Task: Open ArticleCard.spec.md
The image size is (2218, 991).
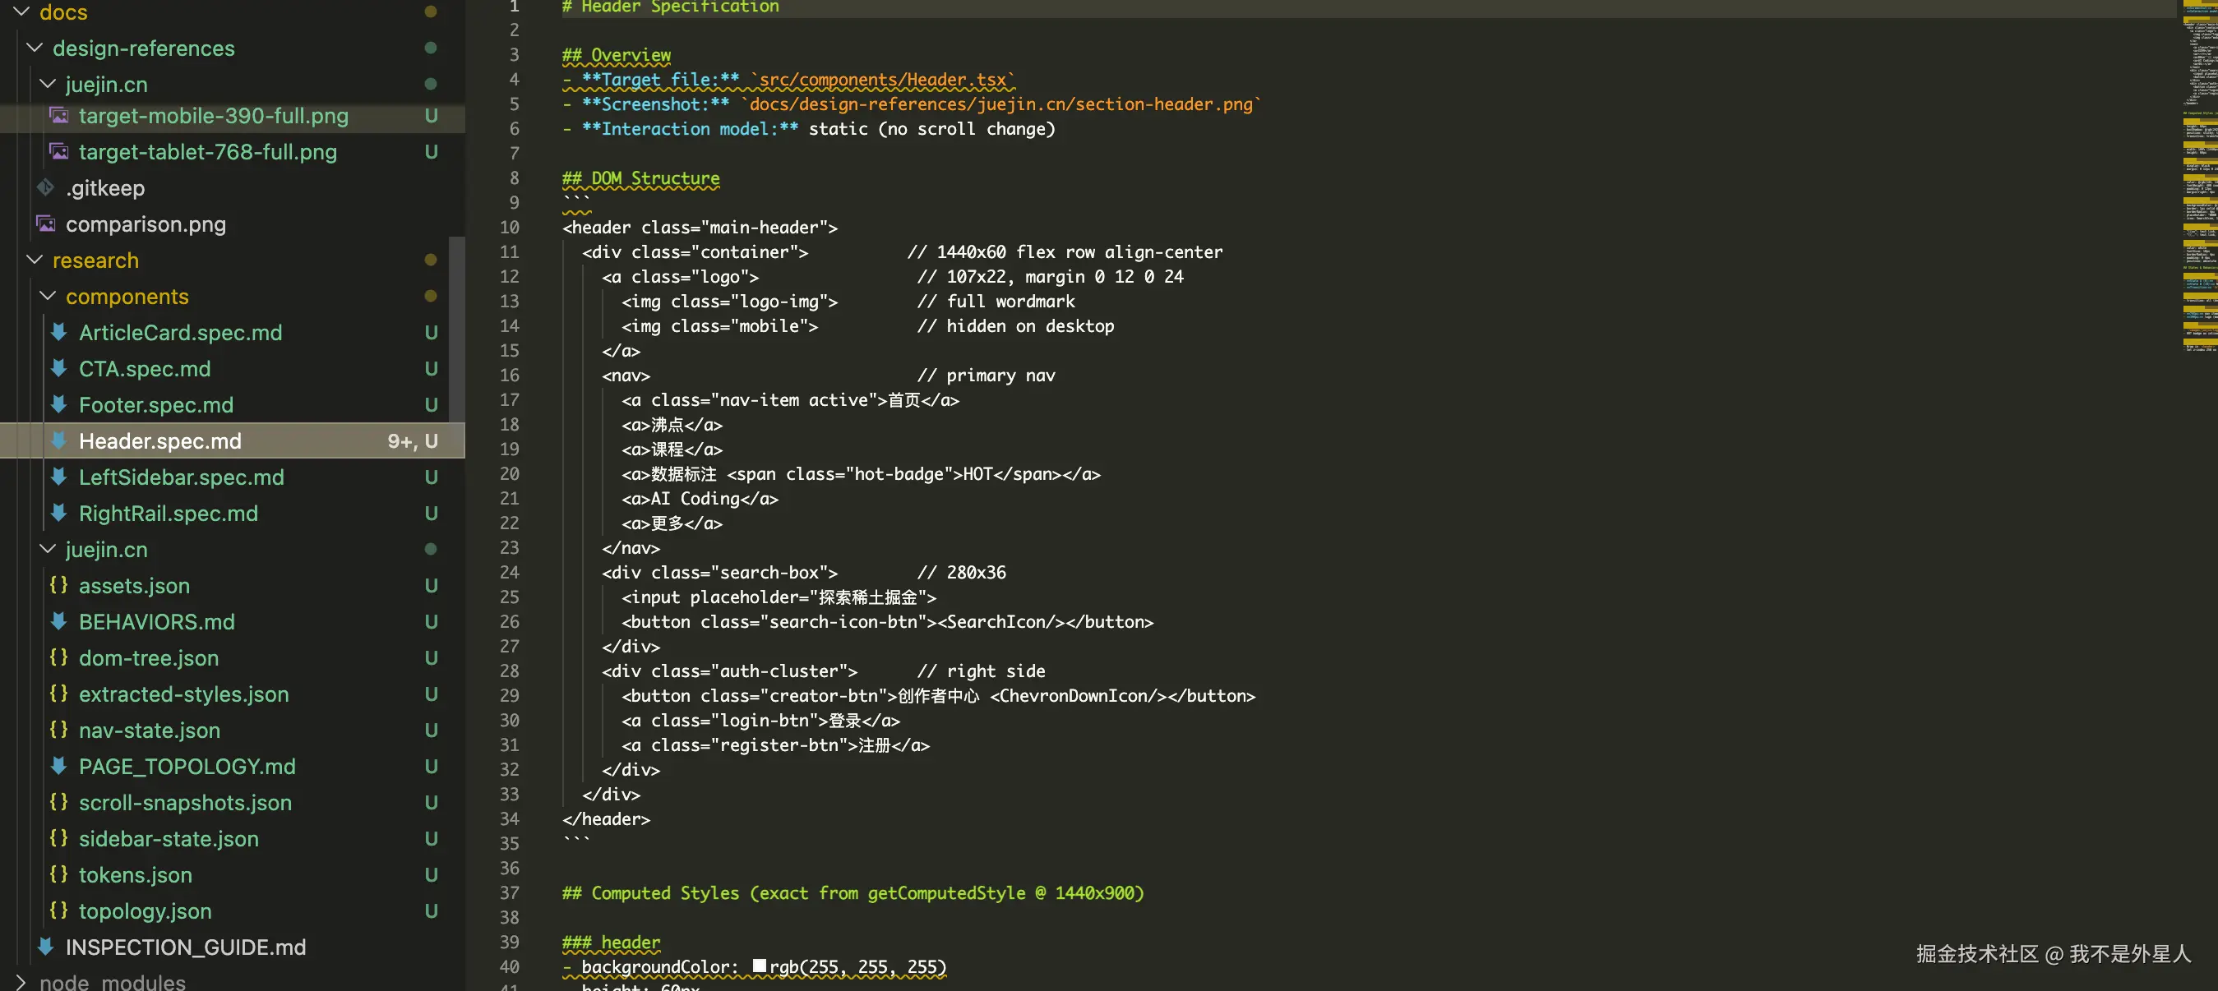Action: click(x=180, y=332)
